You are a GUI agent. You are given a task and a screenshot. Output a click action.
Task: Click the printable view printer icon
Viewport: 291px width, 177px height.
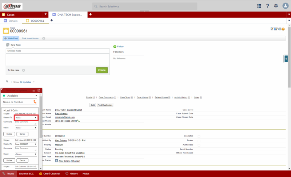click(x=280, y=29)
